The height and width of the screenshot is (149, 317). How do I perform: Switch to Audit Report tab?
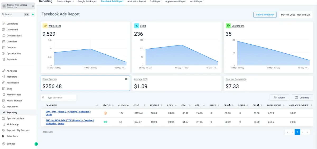197,1
